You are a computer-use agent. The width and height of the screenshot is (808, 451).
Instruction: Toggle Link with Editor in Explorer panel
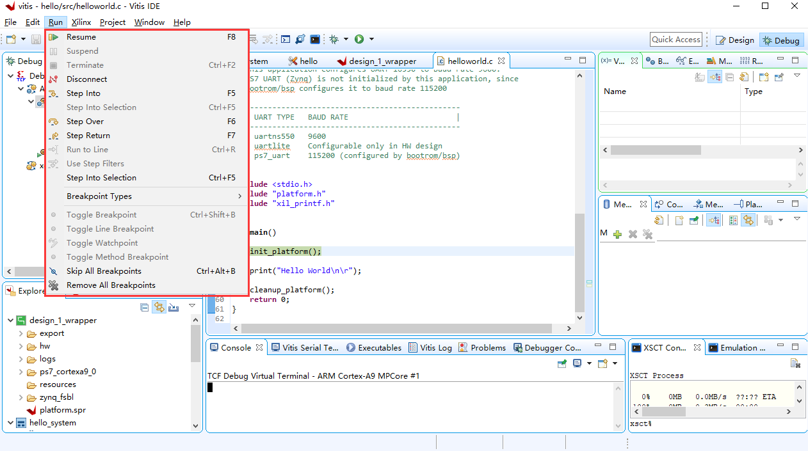[158, 308]
